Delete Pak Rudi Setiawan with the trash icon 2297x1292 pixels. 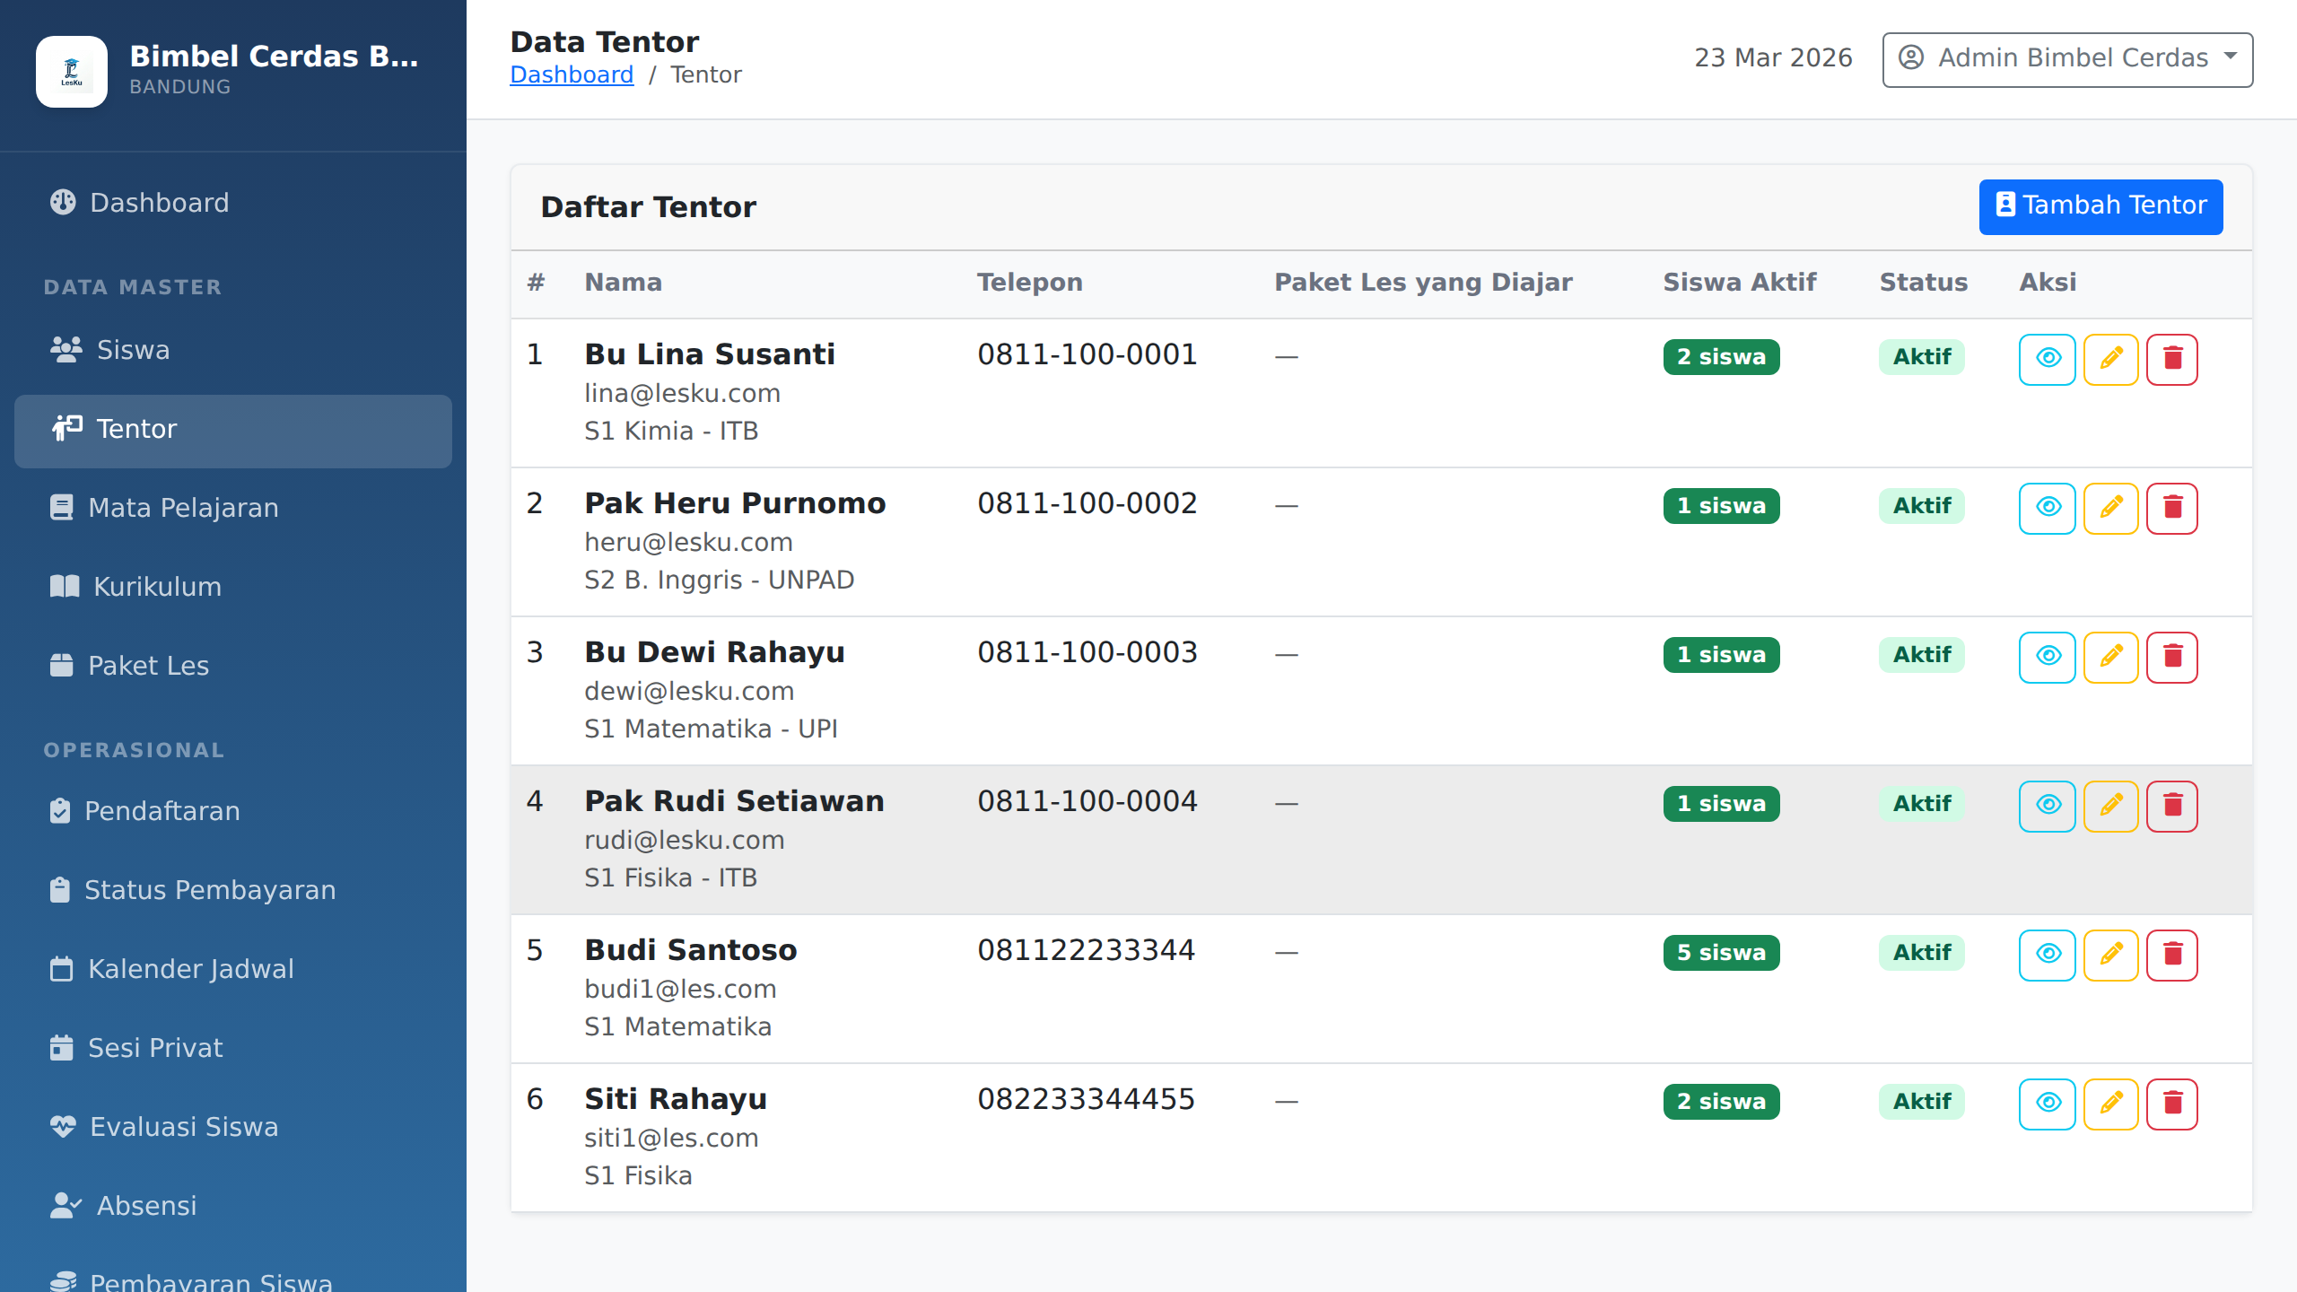click(2172, 806)
